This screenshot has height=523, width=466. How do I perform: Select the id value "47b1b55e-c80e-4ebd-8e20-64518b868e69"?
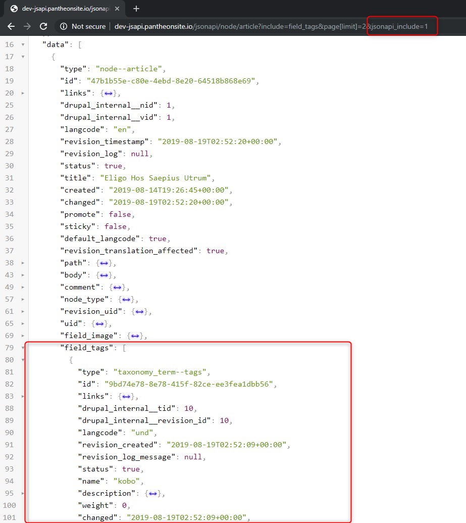point(171,81)
